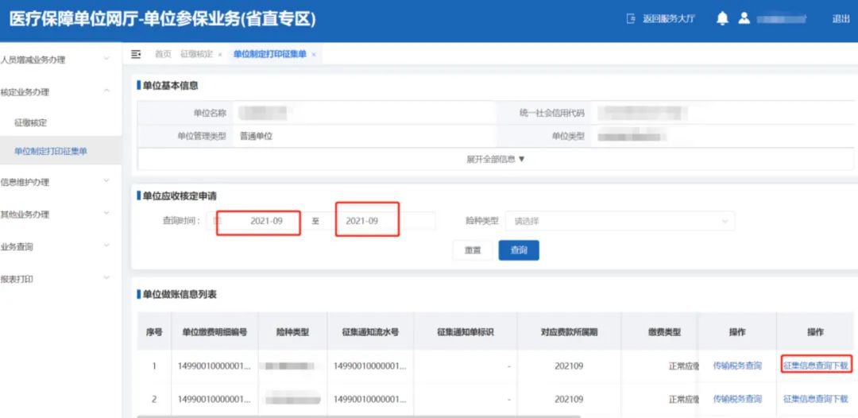Click 征集信息查询下载 in row 1
This screenshot has width=858, height=418.
point(815,366)
